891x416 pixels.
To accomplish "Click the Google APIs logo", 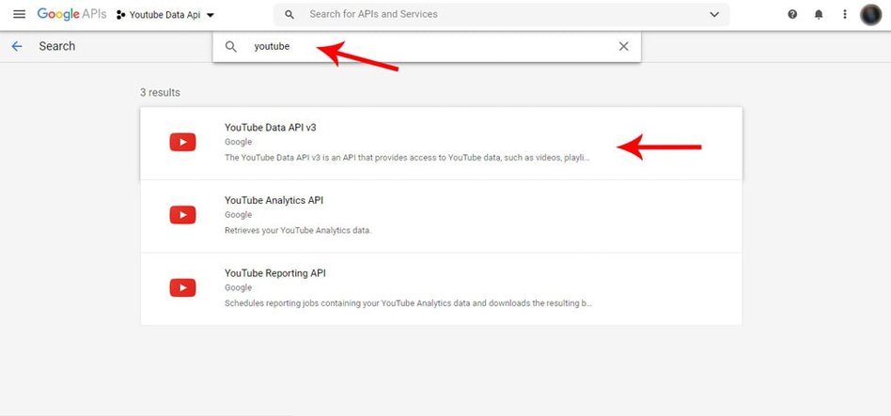I will [71, 15].
